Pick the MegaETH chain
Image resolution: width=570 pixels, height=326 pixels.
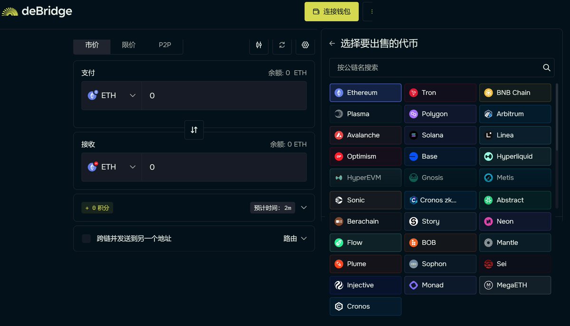click(515, 285)
